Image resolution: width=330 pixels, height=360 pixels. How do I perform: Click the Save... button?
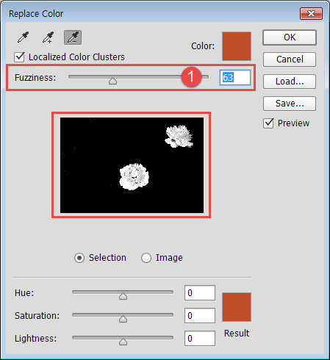point(290,104)
